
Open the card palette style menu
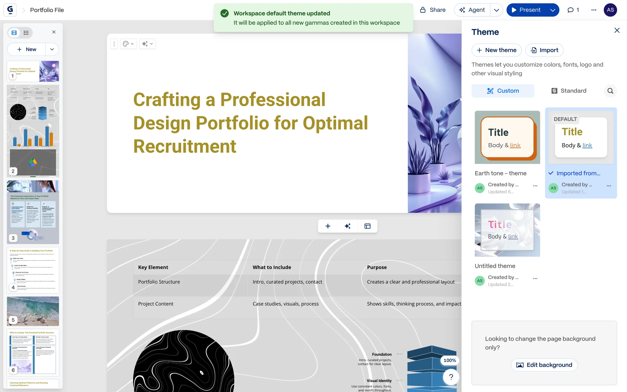(128, 44)
